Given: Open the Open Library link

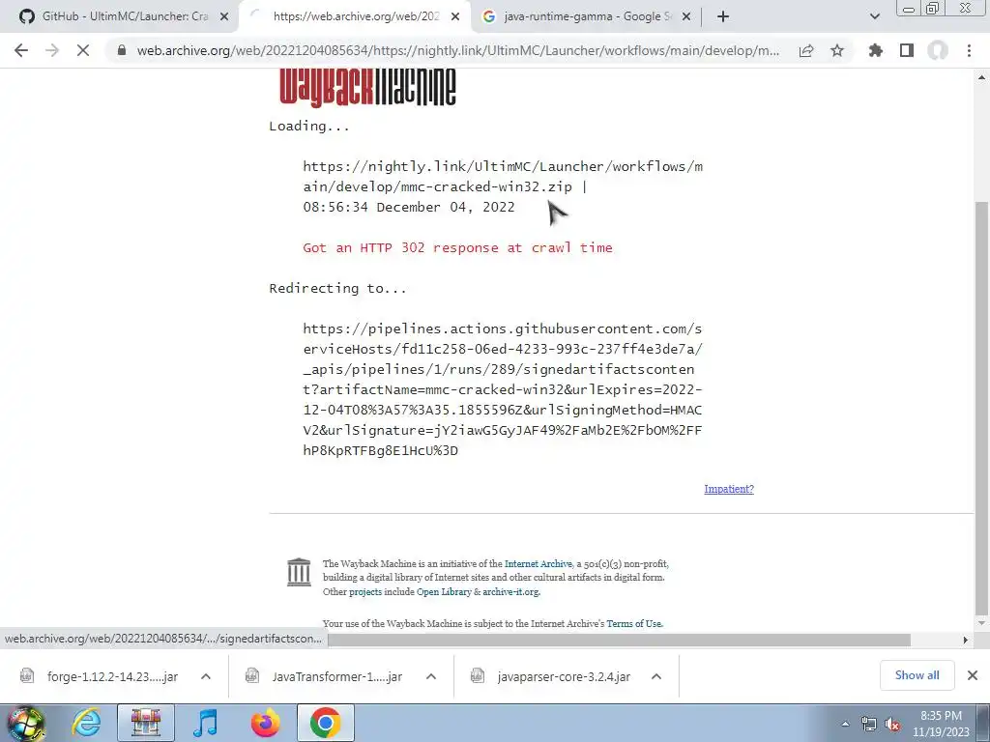Looking at the screenshot, I should point(444,592).
